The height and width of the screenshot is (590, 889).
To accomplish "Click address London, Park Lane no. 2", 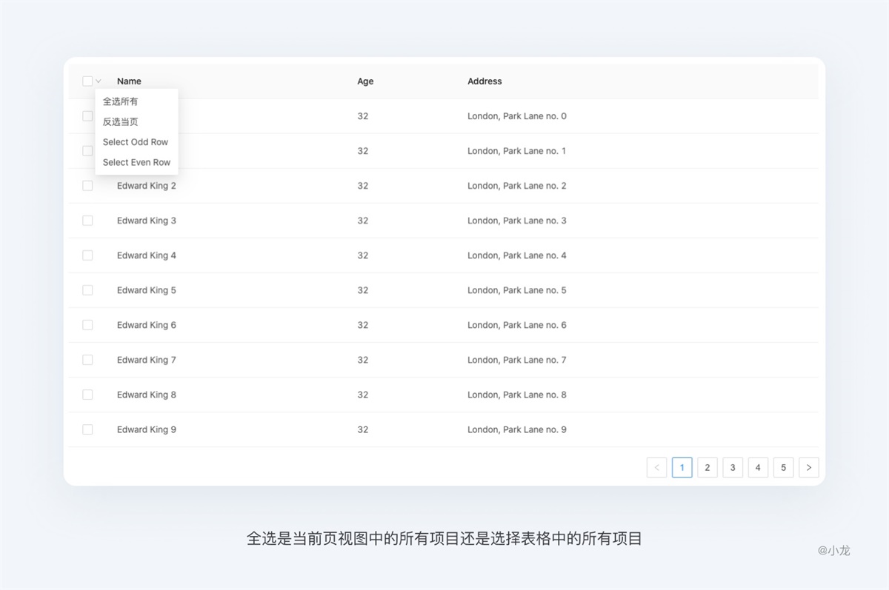I will (517, 186).
